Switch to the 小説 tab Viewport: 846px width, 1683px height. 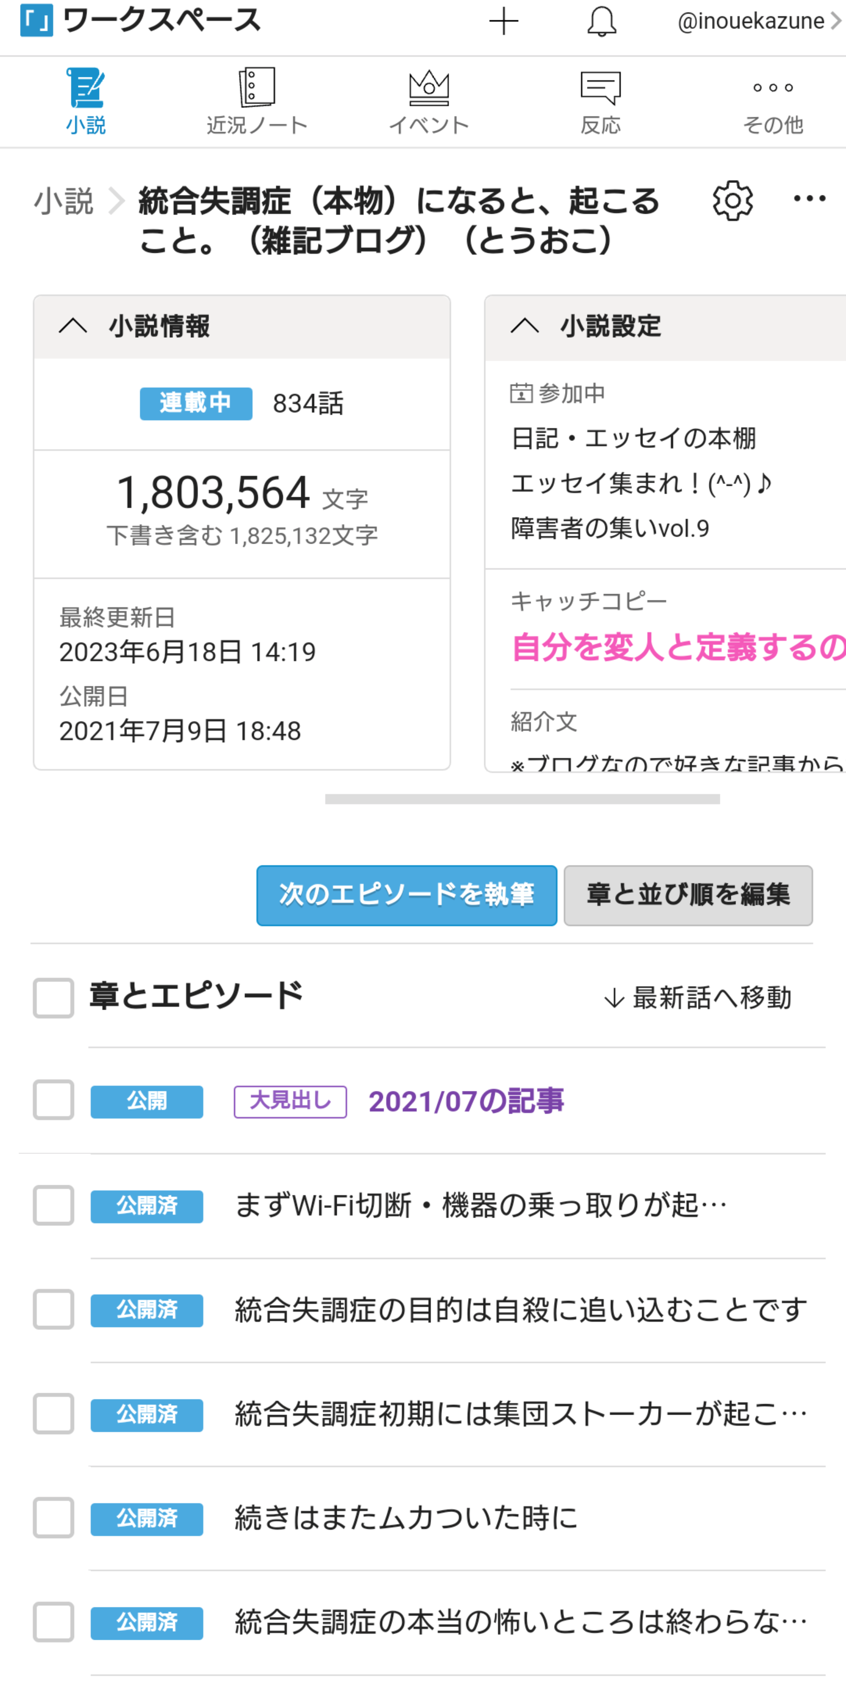pos(85,101)
